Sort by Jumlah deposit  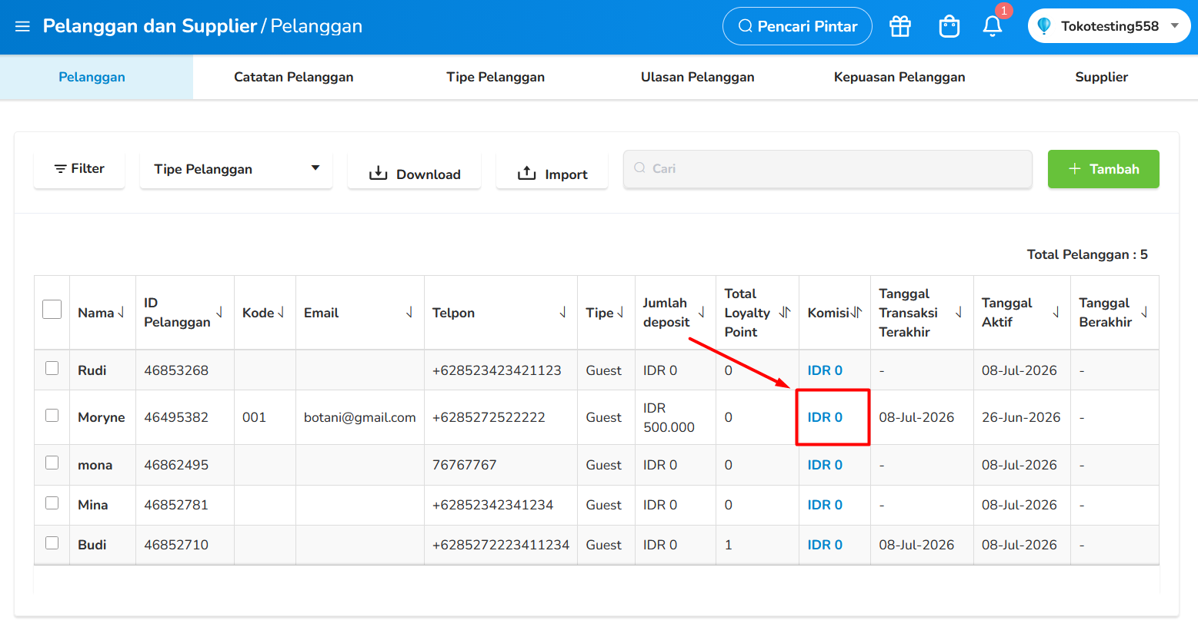[x=701, y=313]
